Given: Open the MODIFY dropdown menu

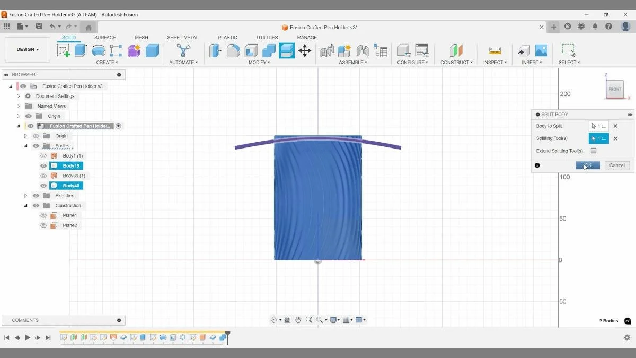Looking at the screenshot, I should click(259, 63).
